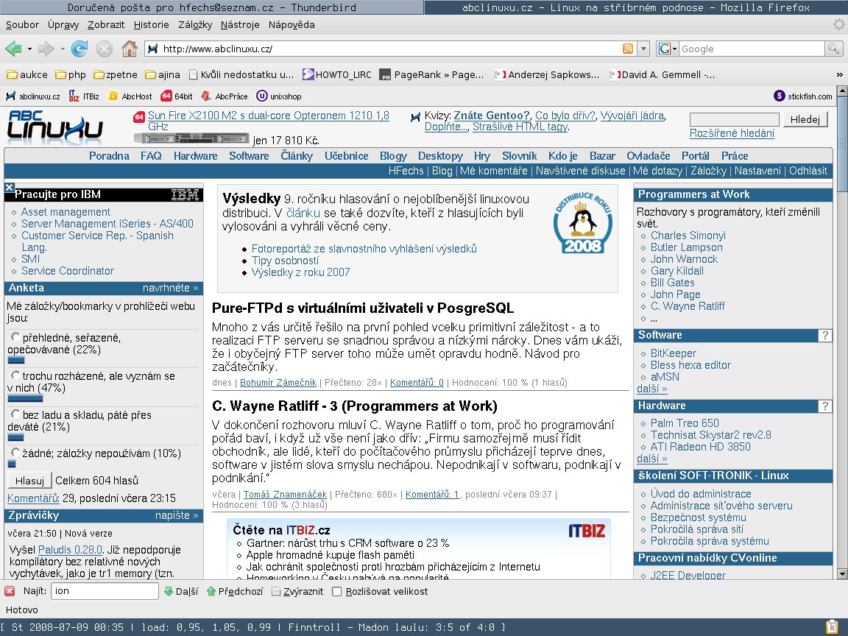Close the find bar with red X
The height and width of the screenshot is (636, 848).
pos(10,591)
